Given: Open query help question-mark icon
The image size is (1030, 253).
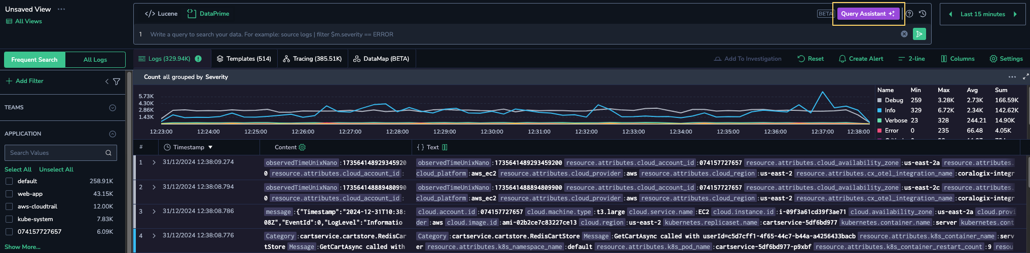Looking at the screenshot, I should 909,14.
